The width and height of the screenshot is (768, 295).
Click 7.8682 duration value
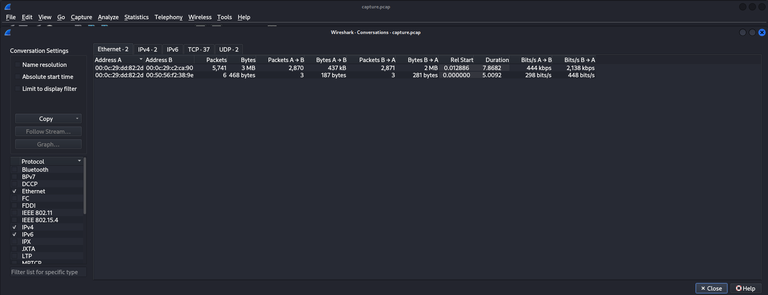(x=492, y=68)
